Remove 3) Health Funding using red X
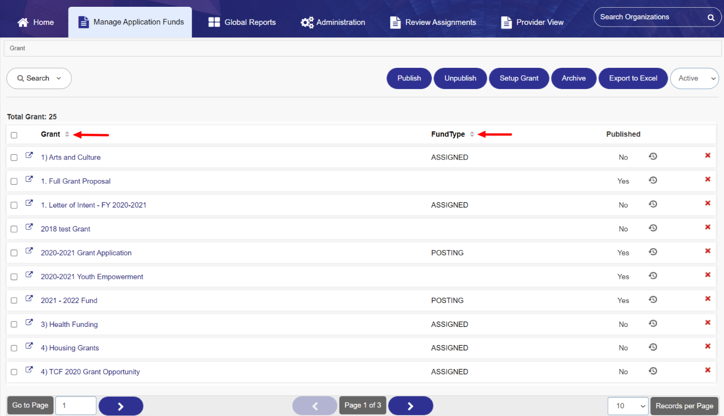The image size is (724, 416). coord(708,322)
